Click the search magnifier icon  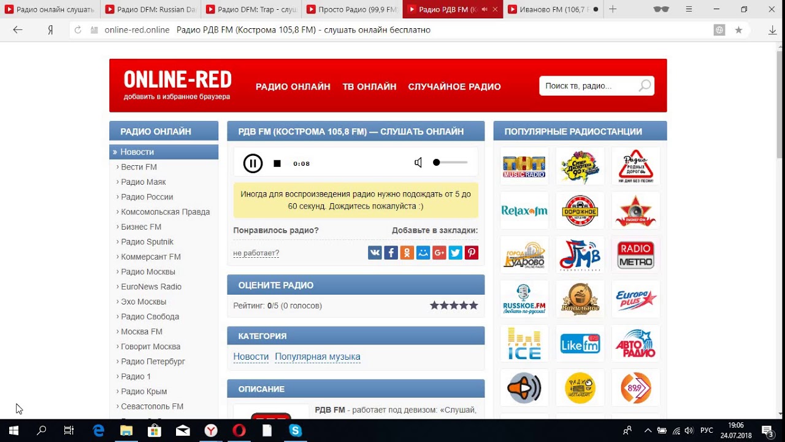[645, 86]
